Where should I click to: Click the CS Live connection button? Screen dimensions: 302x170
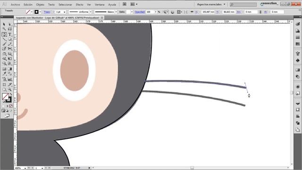point(269,4)
